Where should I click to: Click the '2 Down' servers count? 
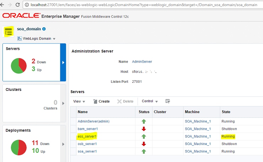pos(39,61)
